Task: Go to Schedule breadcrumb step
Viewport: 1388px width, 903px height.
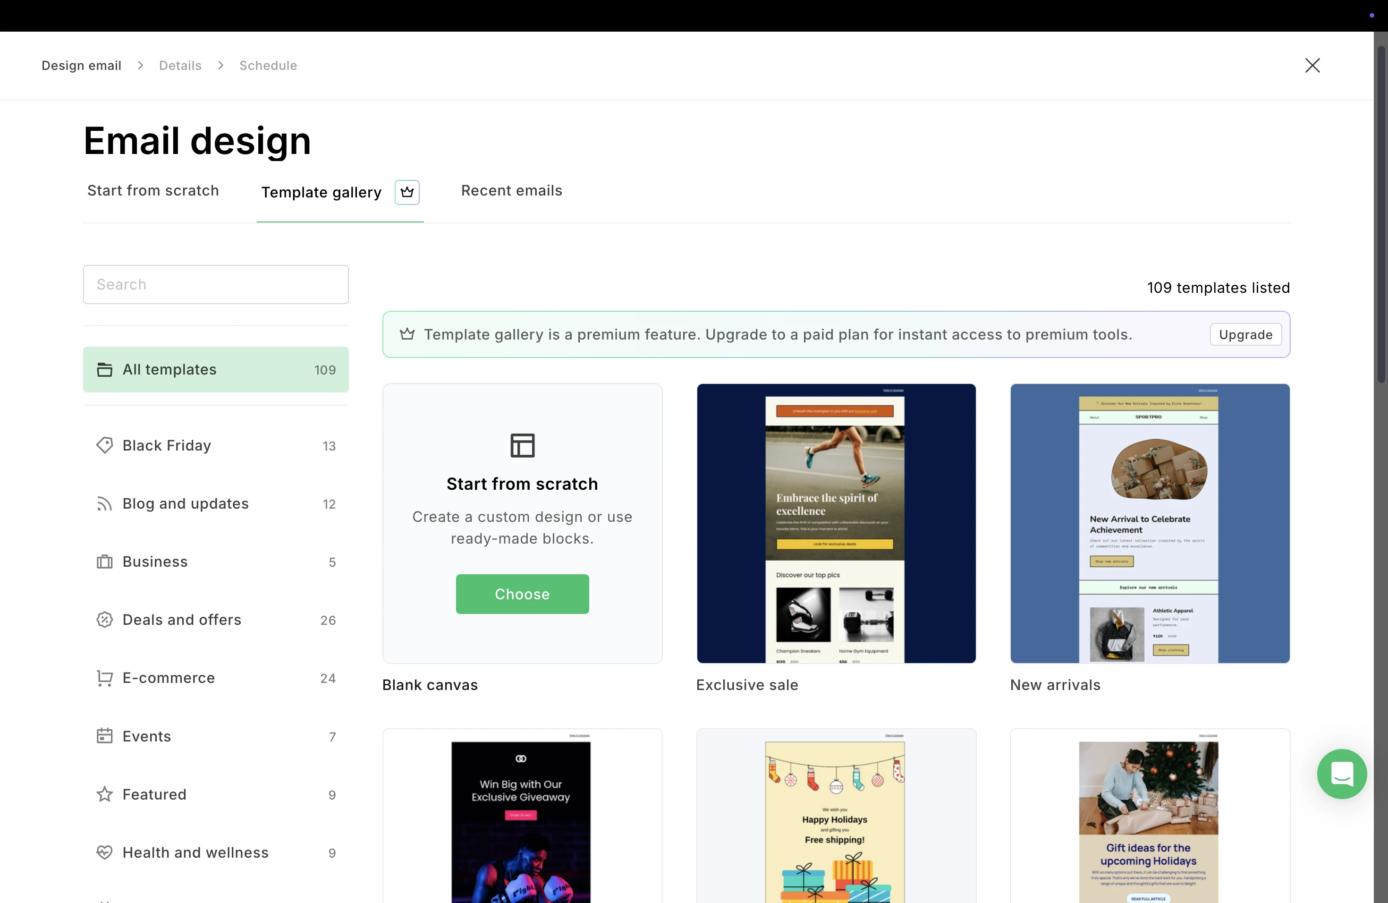Action: [x=268, y=65]
